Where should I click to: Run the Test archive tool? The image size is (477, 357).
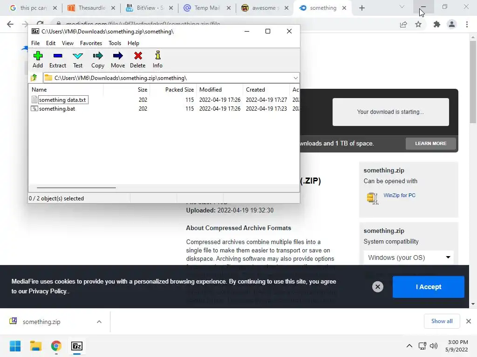[78, 59]
